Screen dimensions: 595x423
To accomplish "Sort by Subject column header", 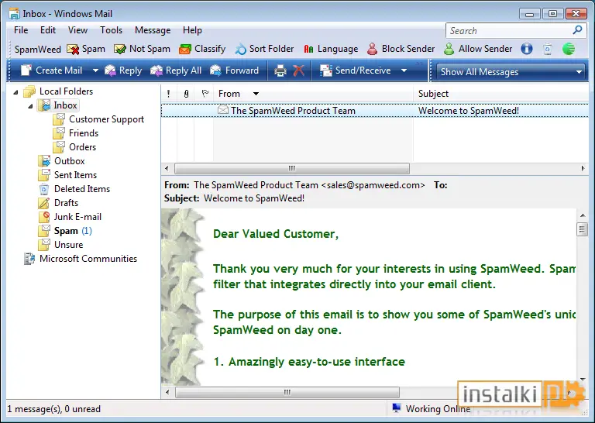I will [501, 94].
